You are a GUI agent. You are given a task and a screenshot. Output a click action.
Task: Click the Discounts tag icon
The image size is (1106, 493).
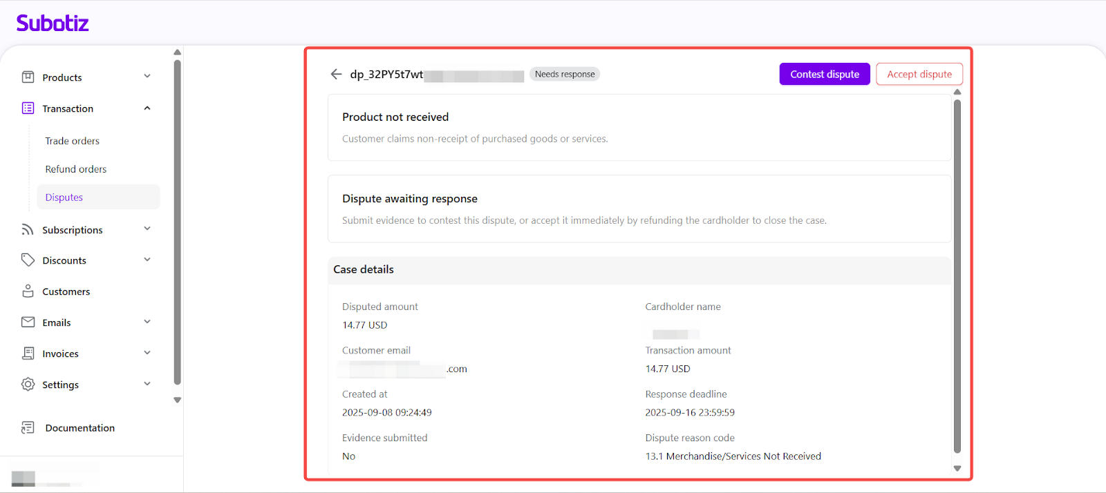click(28, 260)
